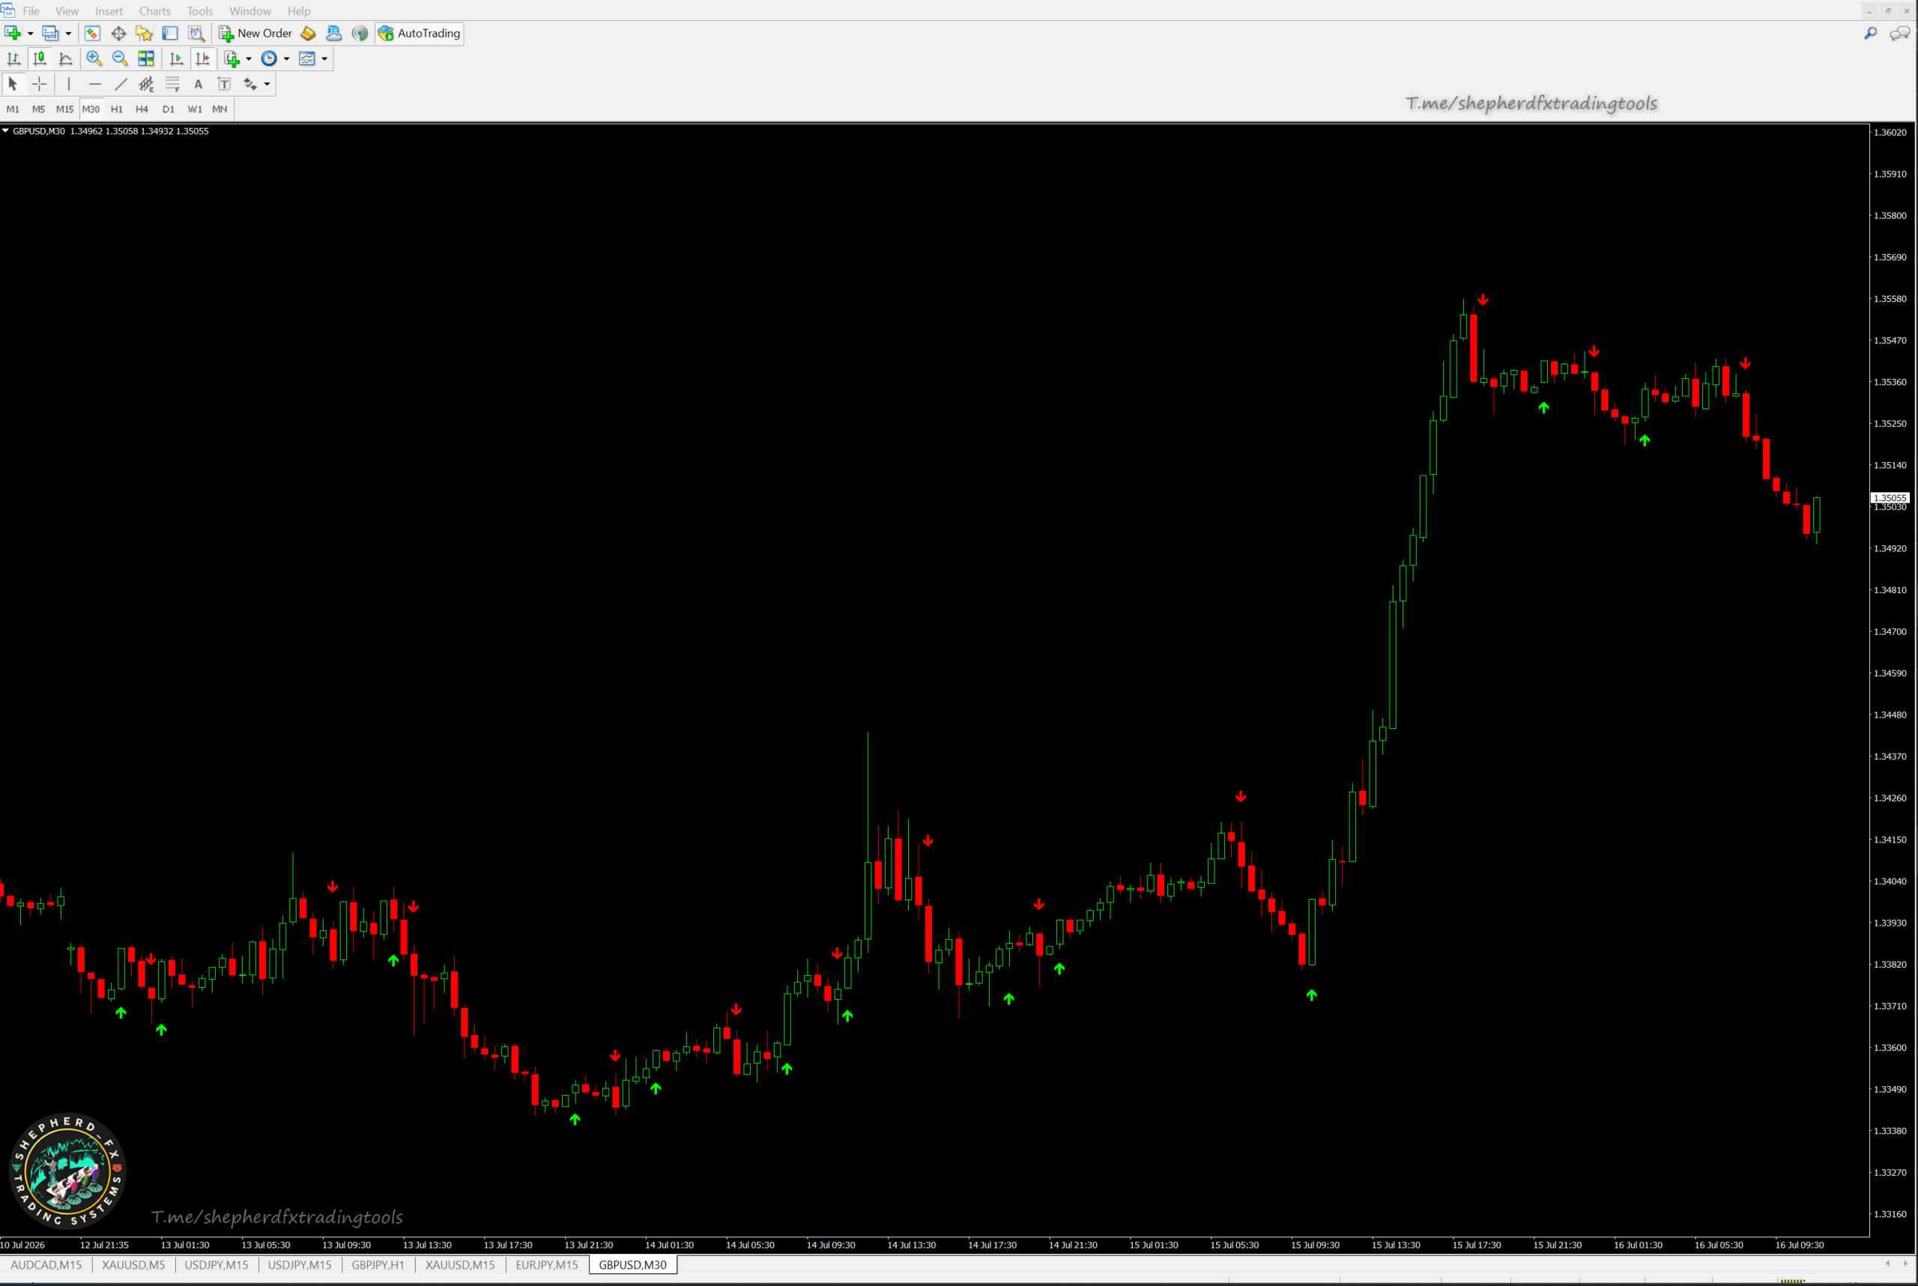Open the Strategy Tester magnifier icon
1918x1286 pixels.
pyautogui.click(x=196, y=33)
